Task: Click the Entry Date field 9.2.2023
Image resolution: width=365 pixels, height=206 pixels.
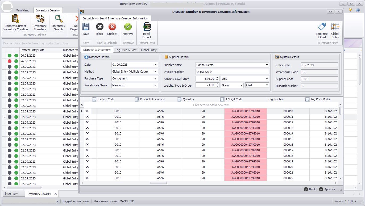Action: pos(320,65)
